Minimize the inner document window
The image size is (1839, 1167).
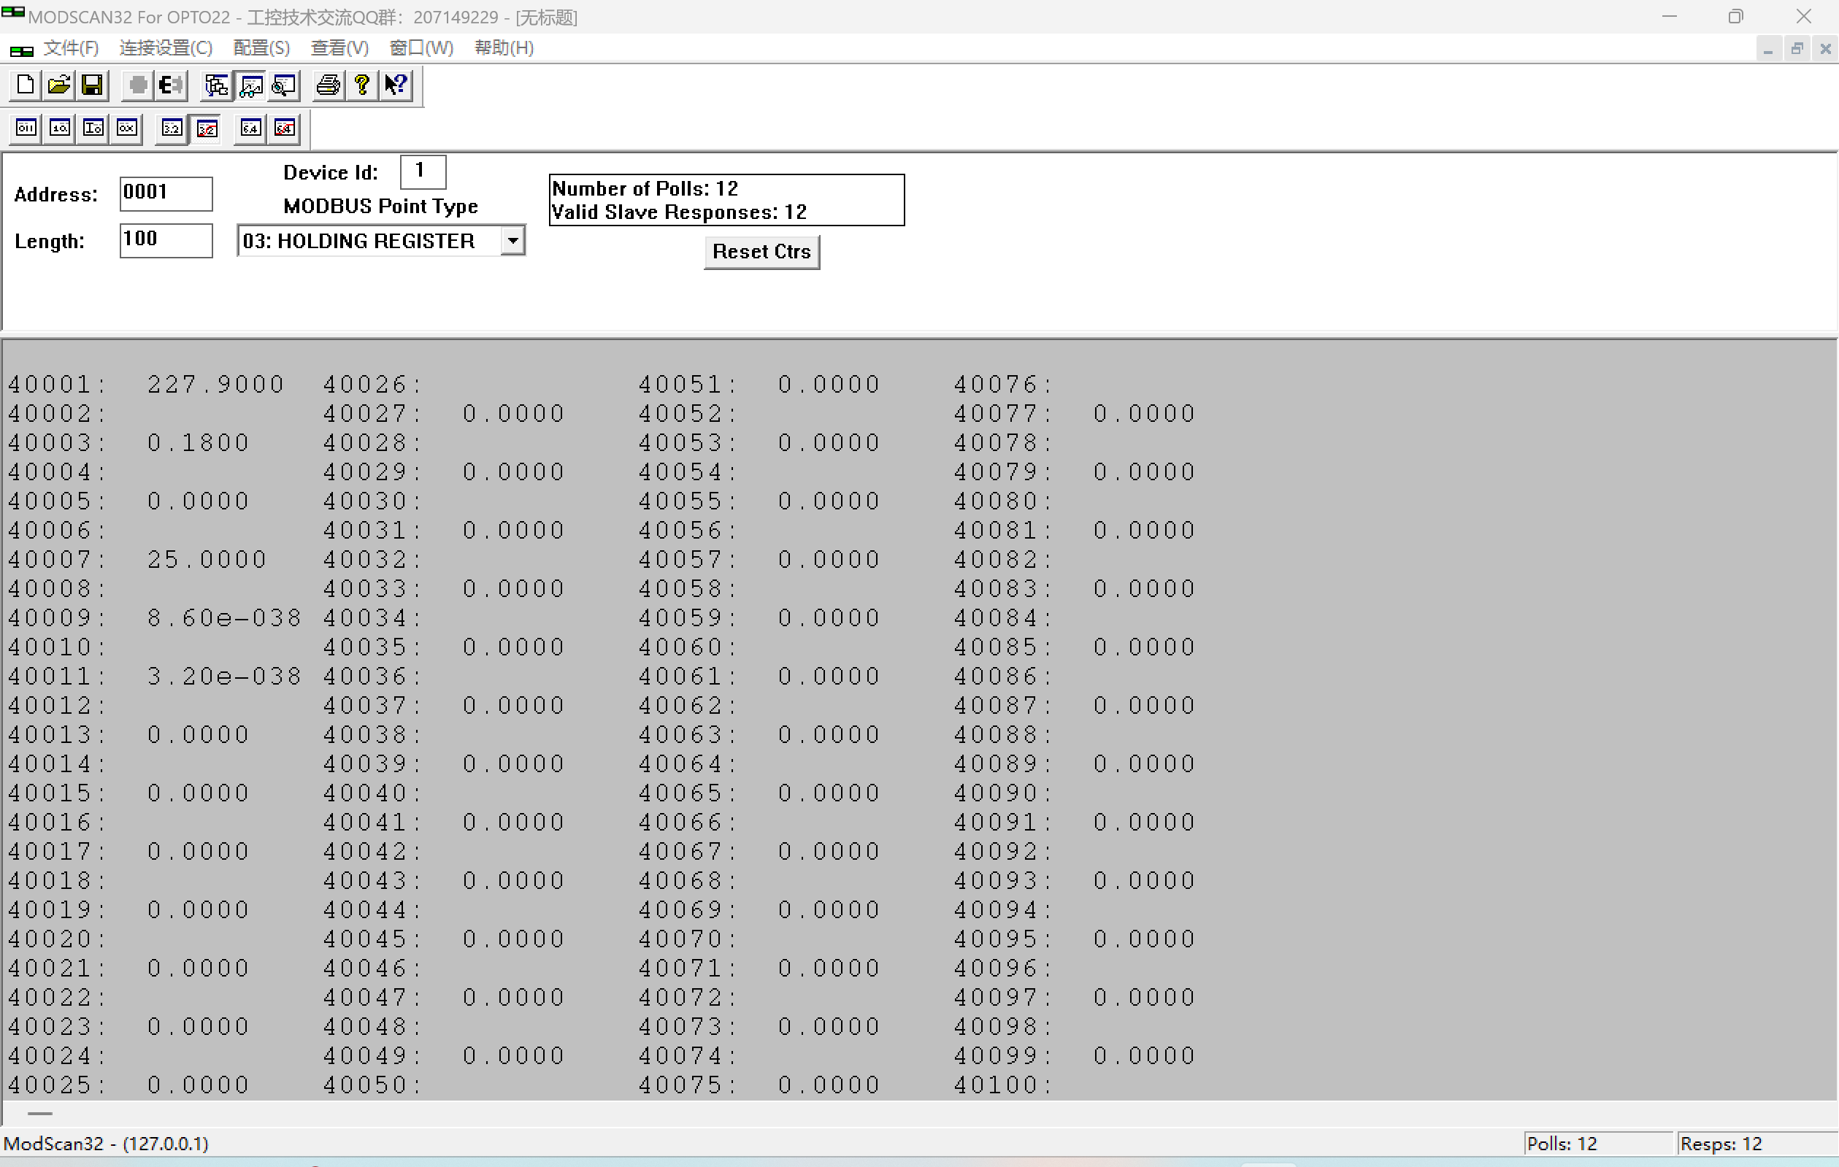pyautogui.click(x=1767, y=50)
